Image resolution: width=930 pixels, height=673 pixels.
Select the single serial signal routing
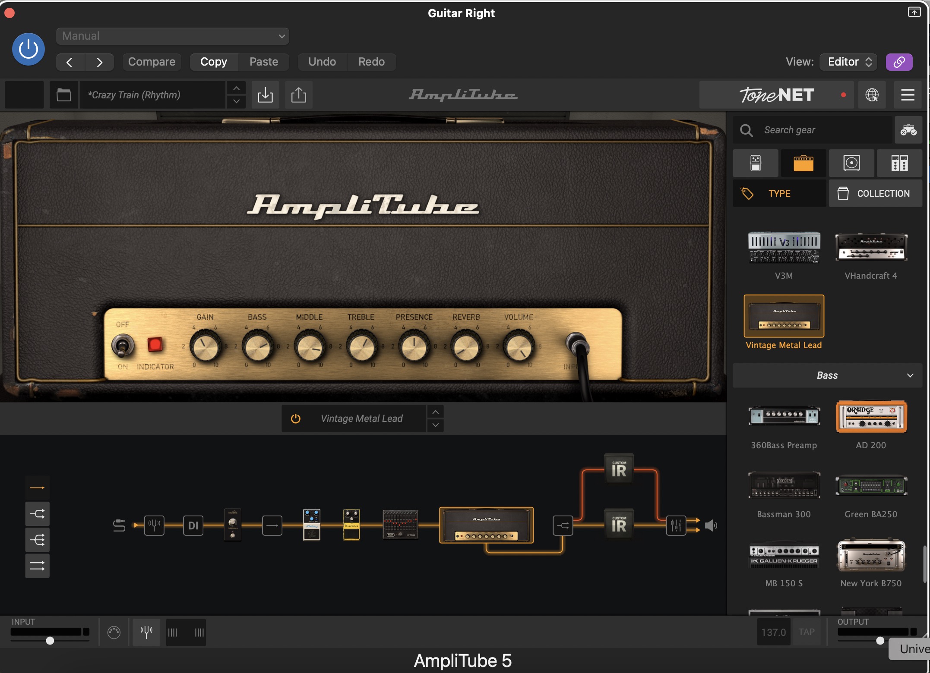tap(37, 488)
